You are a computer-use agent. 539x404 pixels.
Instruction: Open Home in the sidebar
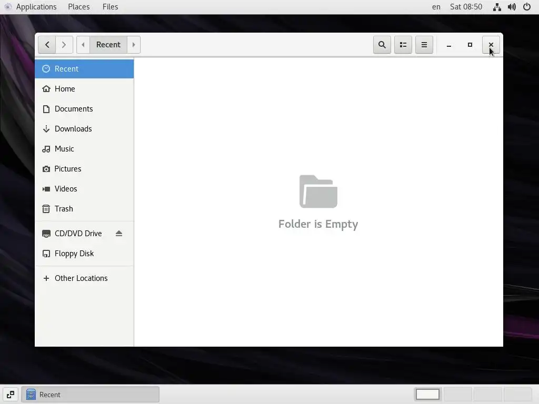84,88
